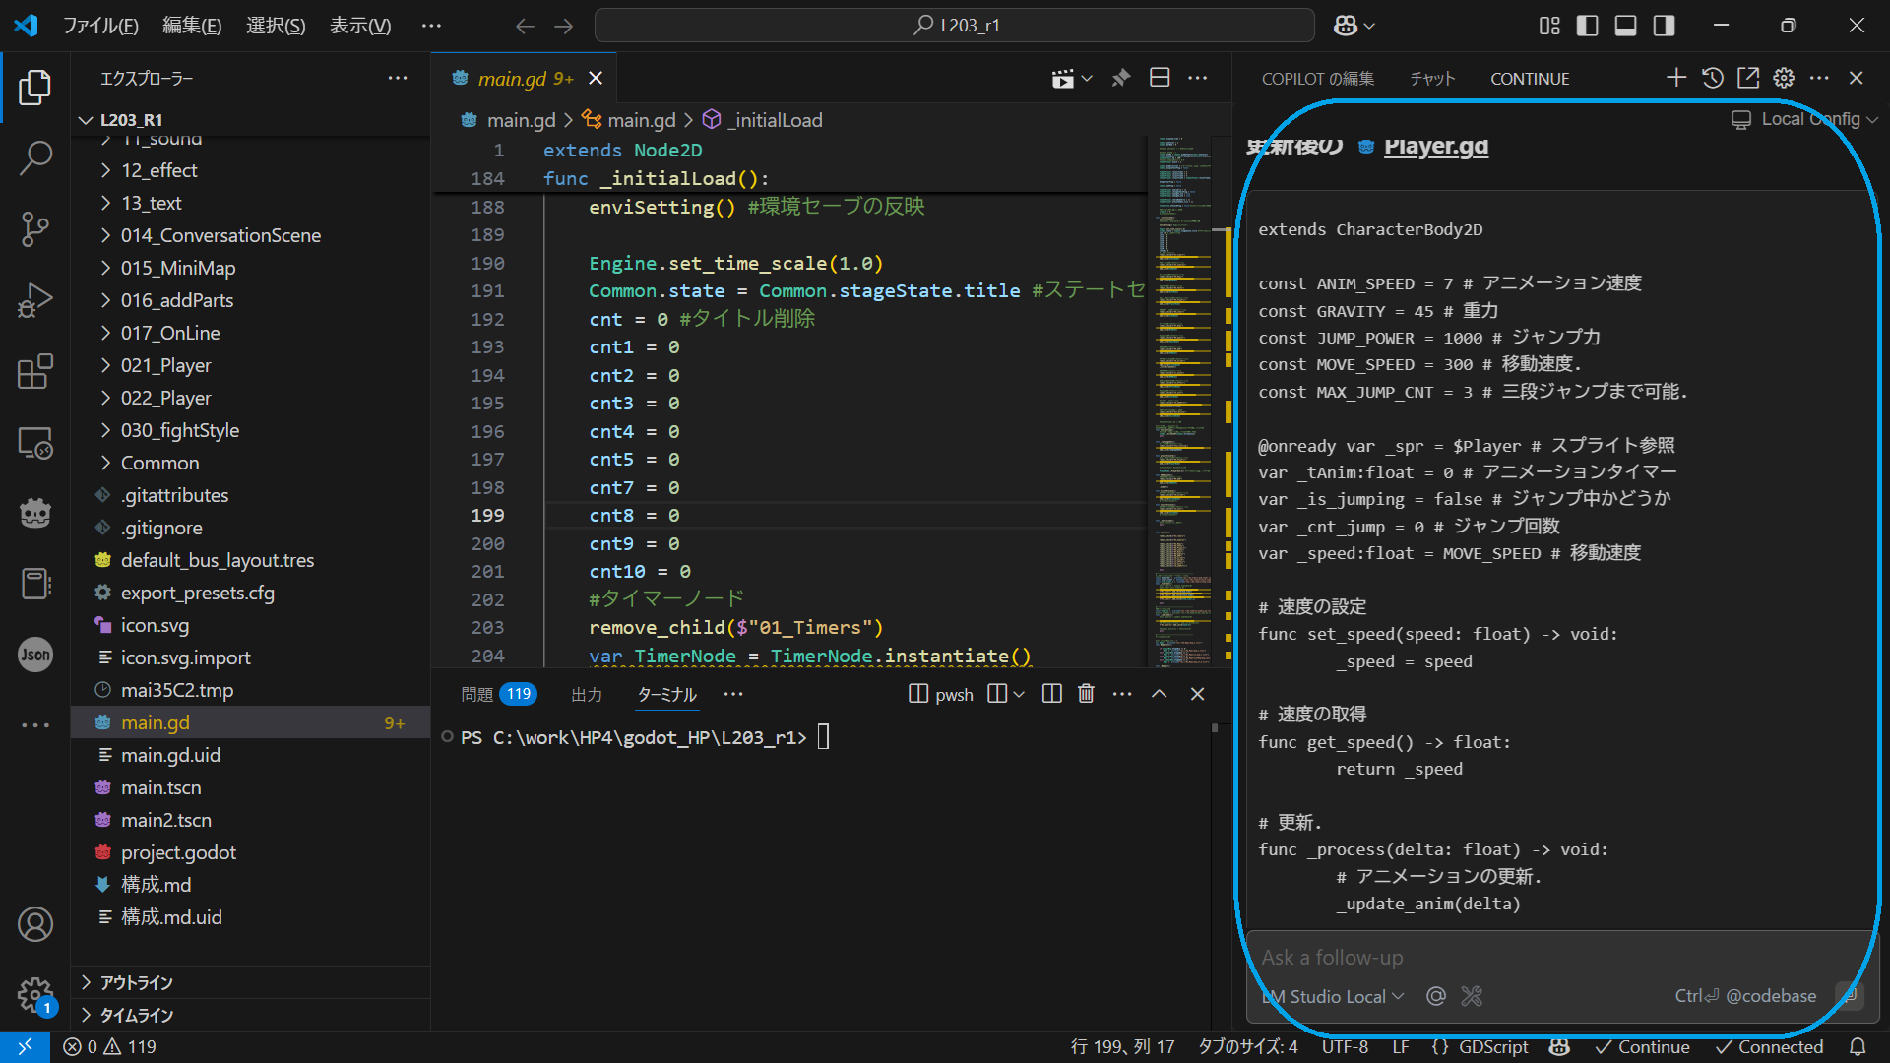Toggle the bottom panel layout button
The width and height of the screenshot is (1890, 1063).
(x=1625, y=26)
